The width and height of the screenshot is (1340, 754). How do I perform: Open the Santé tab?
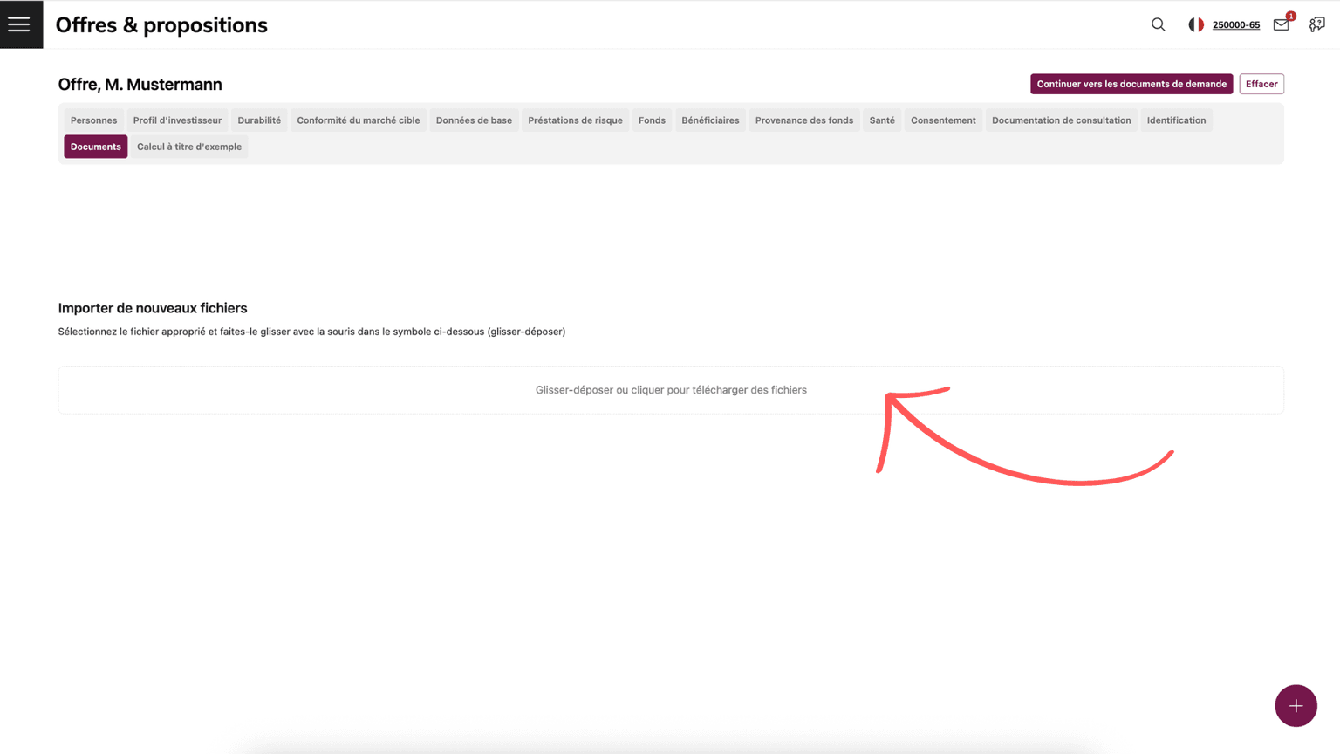click(882, 120)
